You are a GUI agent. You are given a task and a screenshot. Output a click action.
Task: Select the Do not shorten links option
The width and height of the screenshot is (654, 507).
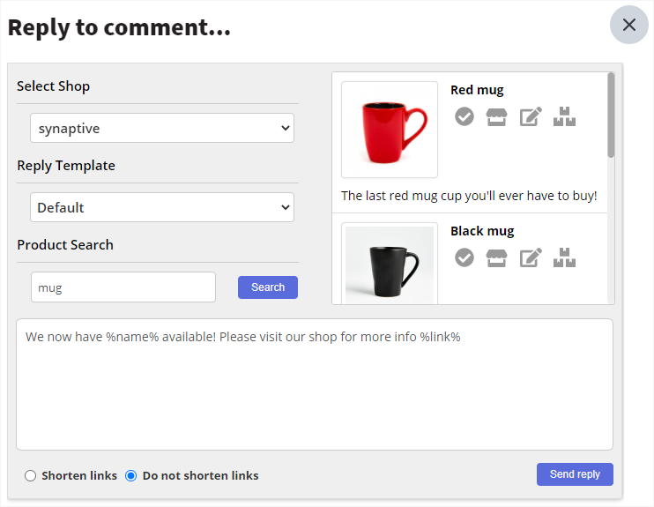(131, 476)
